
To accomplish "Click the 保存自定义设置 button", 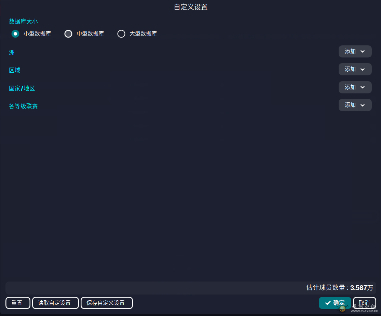I will click(x=107, y=303).
